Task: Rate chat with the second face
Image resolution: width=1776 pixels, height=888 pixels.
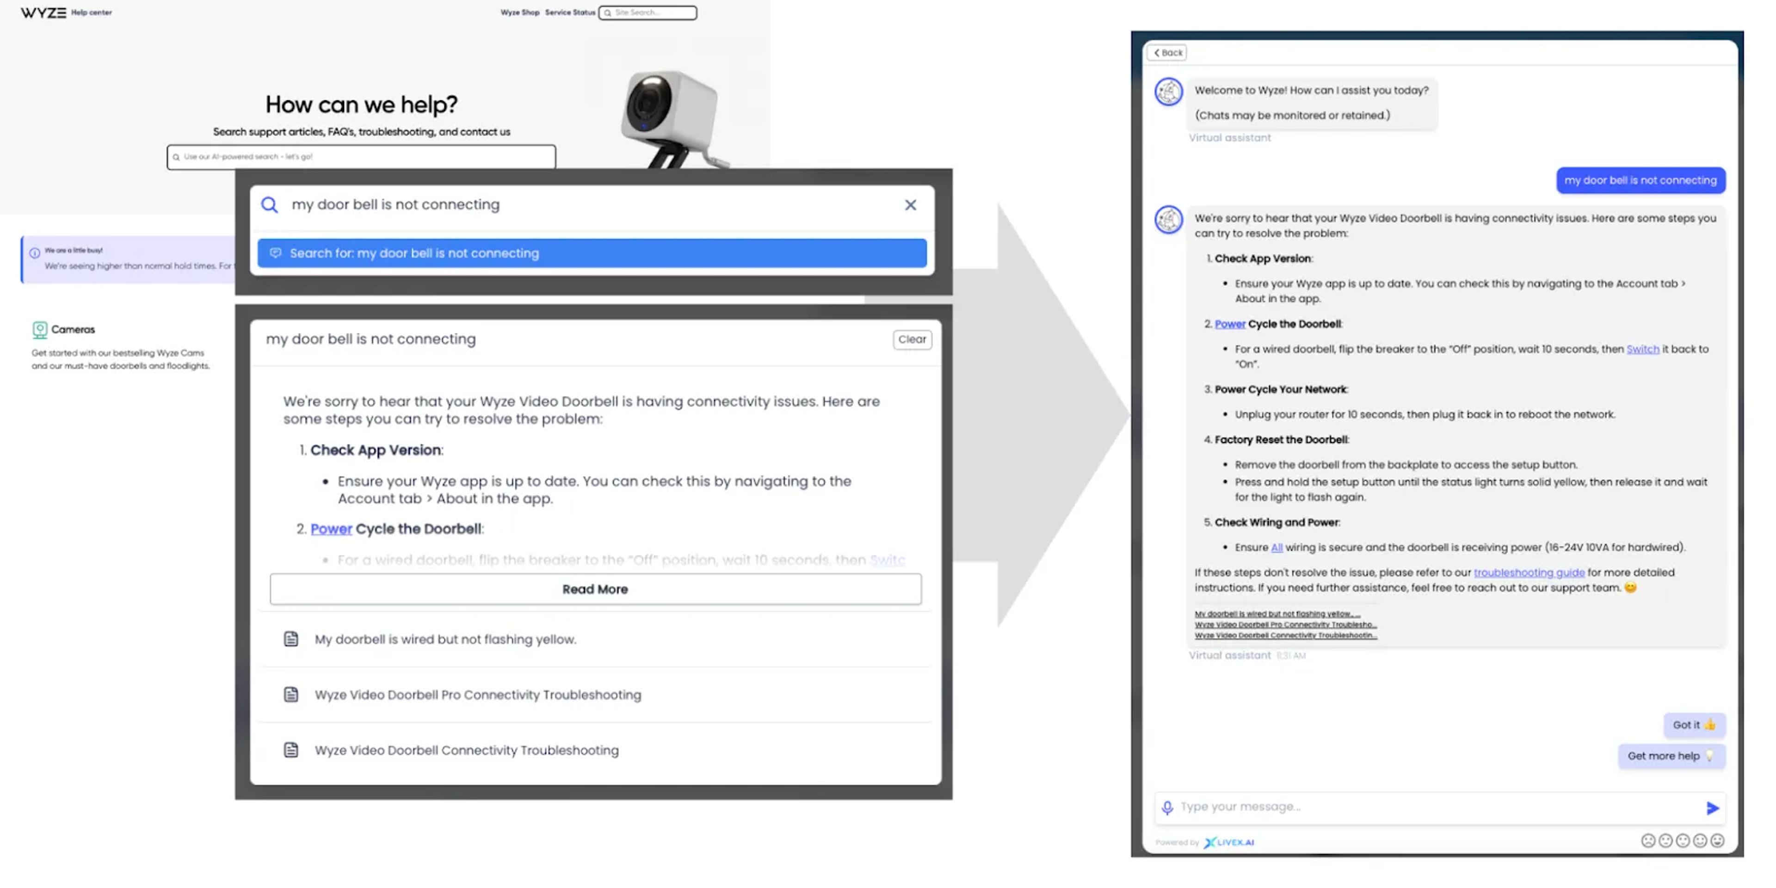Action: [1665, 840]
